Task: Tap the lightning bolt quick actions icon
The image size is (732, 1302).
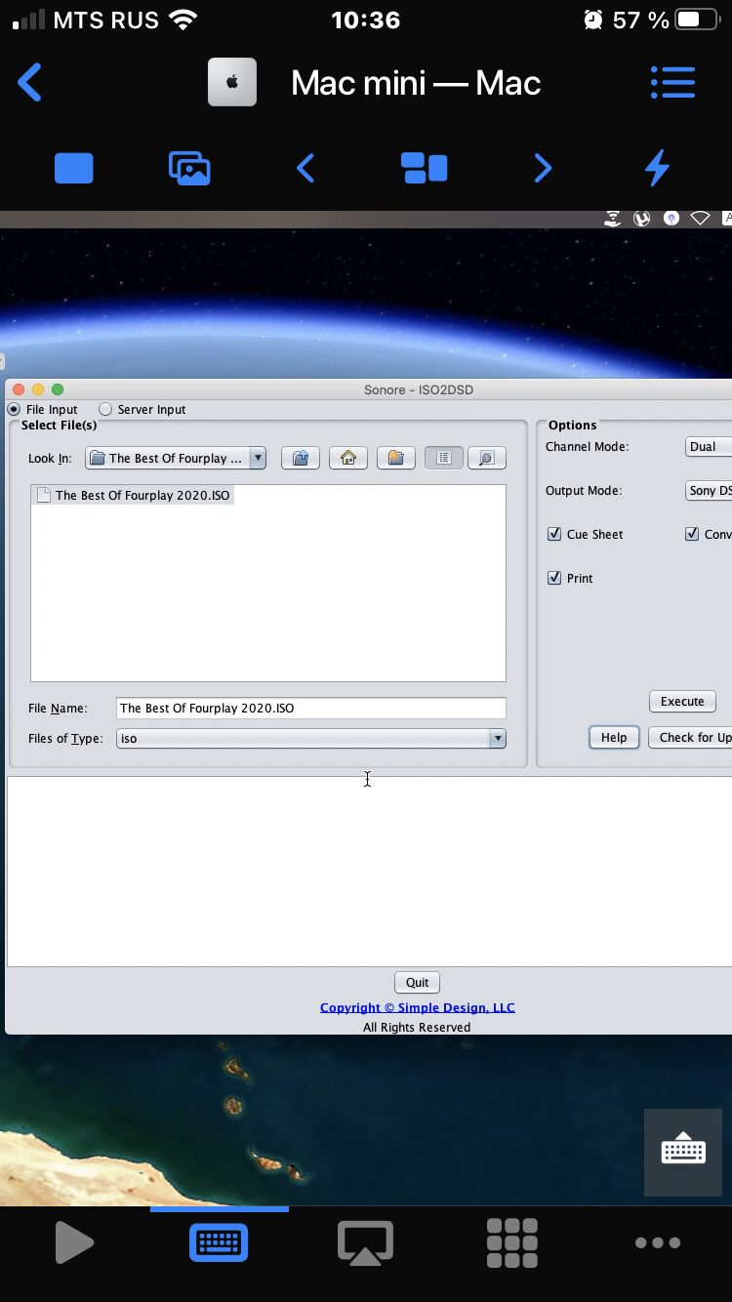Action: [x=658, y=169]
